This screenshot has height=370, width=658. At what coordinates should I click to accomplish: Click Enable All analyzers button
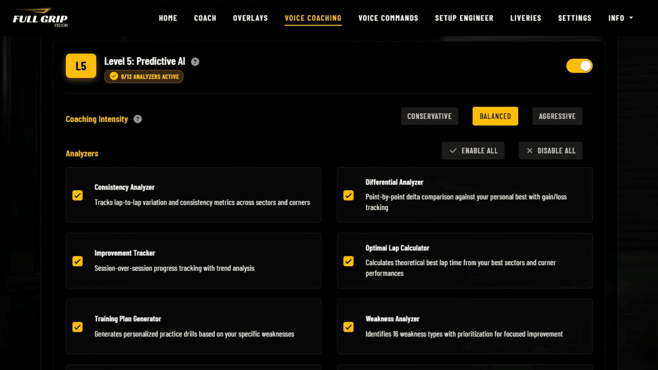[473, 151]
